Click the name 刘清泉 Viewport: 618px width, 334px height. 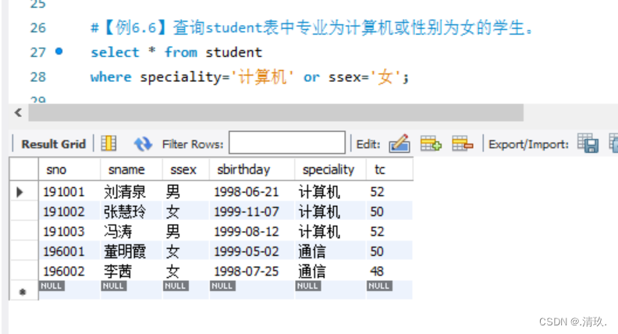125,192
